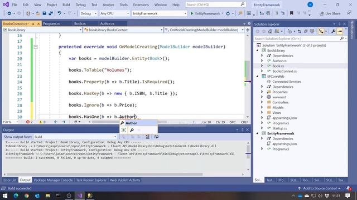357x200 pixels.
Task: Open the feedback icon at top right
Action: click(349, 13)
